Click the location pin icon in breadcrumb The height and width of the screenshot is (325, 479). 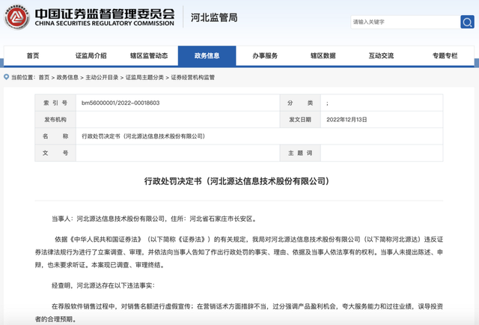6,77
